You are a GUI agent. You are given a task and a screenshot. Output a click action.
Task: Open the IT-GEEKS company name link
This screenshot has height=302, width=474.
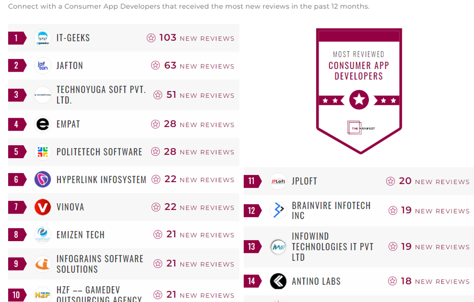click(73, 38)
